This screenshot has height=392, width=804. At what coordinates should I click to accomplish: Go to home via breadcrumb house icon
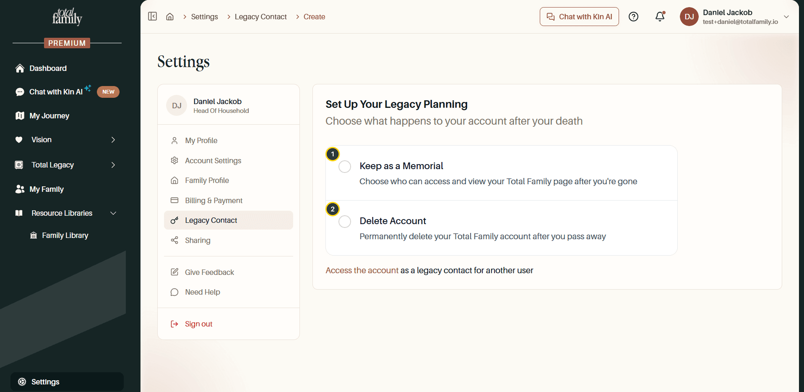(170, 17)
